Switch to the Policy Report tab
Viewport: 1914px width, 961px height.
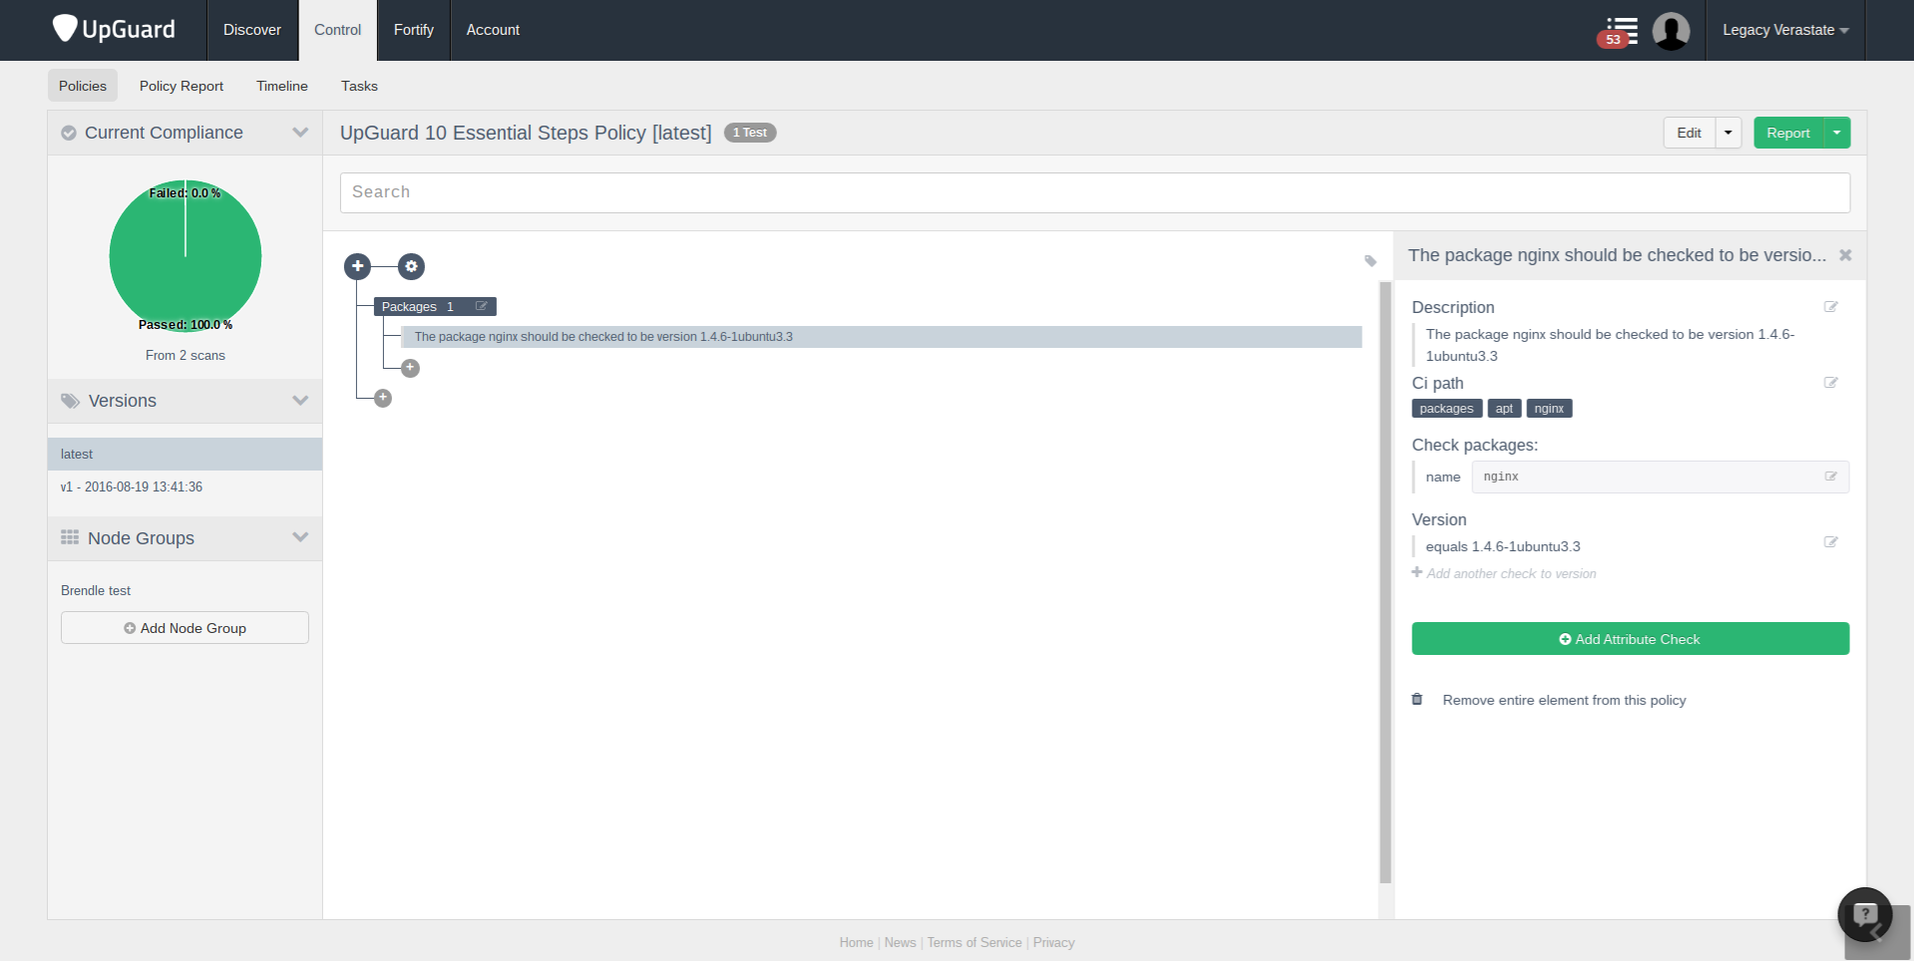click(x=182, y=86)
